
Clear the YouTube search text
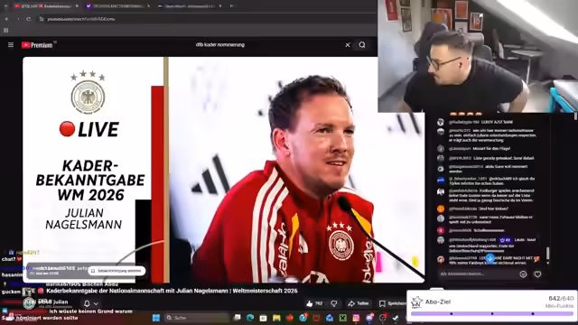[x=347, y=45]
